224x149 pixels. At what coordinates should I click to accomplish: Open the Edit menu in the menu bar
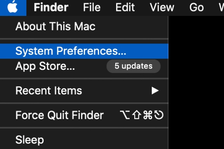click(x=125, y=7)
